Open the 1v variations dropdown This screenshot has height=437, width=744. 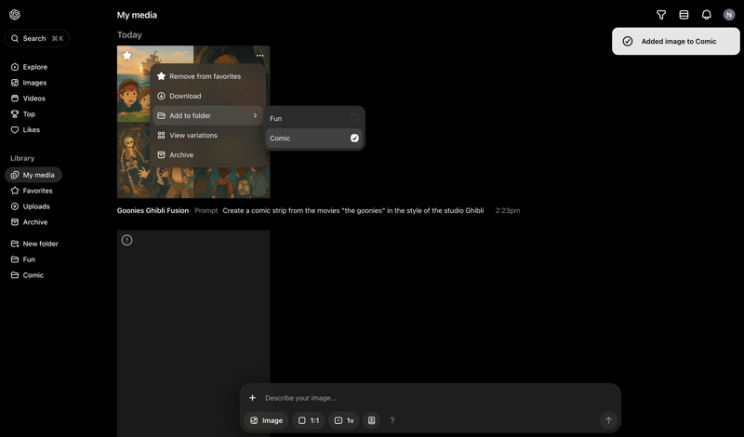click(344, 420)
